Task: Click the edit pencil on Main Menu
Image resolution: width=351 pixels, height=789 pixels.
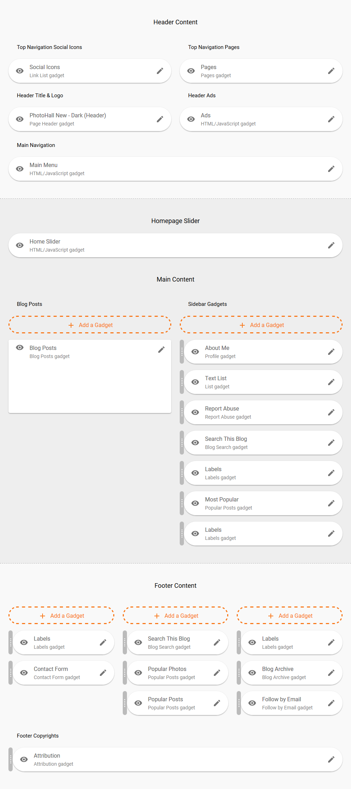Action: coord(331,169)
